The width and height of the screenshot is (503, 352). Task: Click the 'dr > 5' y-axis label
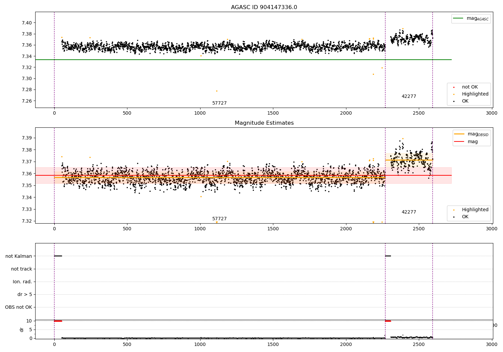tap(25, 295)
